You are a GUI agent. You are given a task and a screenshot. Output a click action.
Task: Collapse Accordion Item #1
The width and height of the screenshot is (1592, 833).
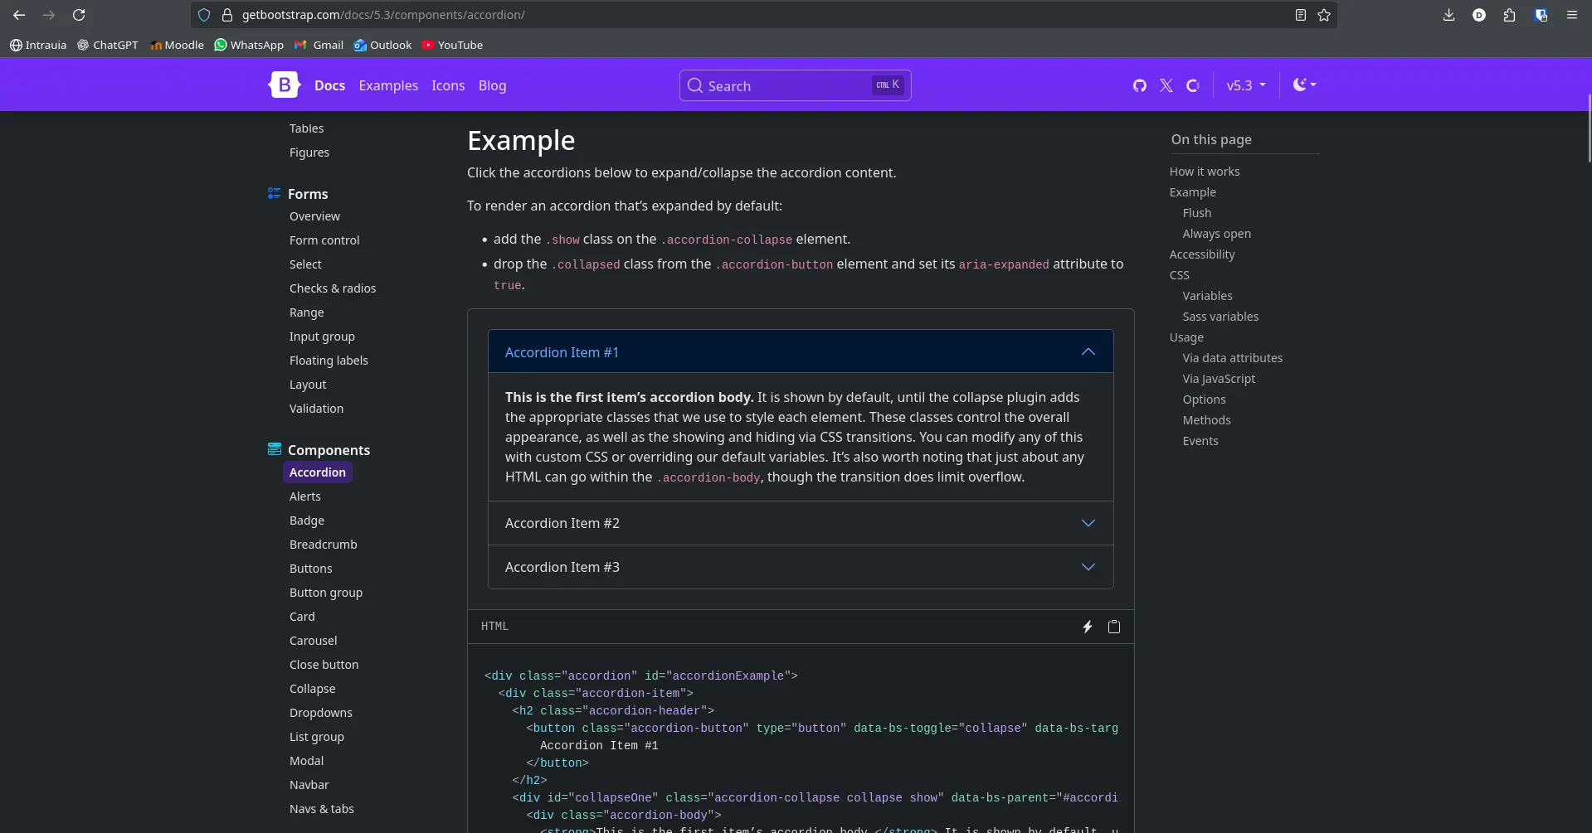(x=799, y=351)
